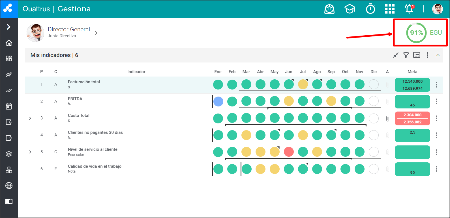Collapse the Mis indicadores panel
The image size is (450, 218).
[x=438, y=55]
